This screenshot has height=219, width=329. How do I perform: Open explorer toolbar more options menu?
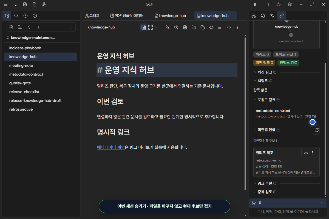click(71, 27)
